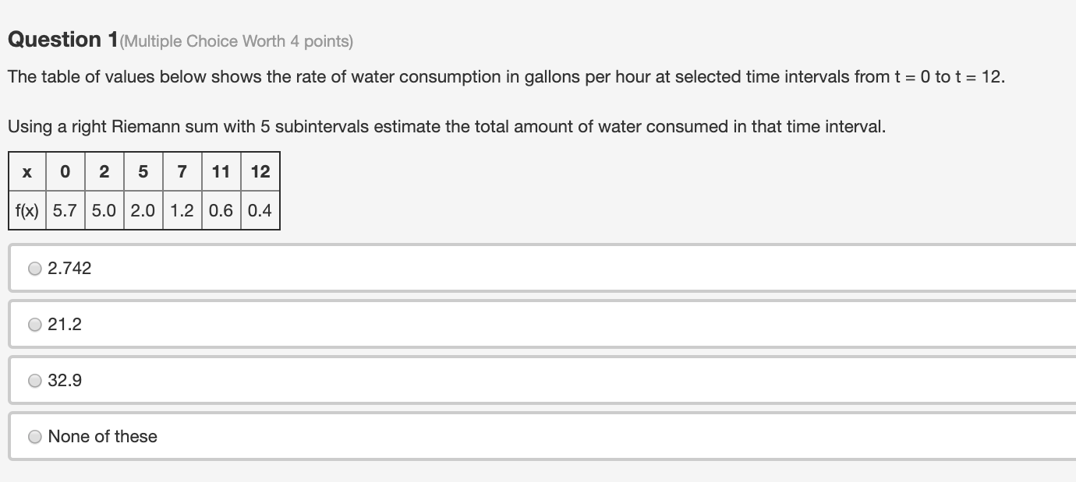The width and height of the screenshot is (1076, 482).
Task: Click the table cell with value 11
Action: [221, 171]
